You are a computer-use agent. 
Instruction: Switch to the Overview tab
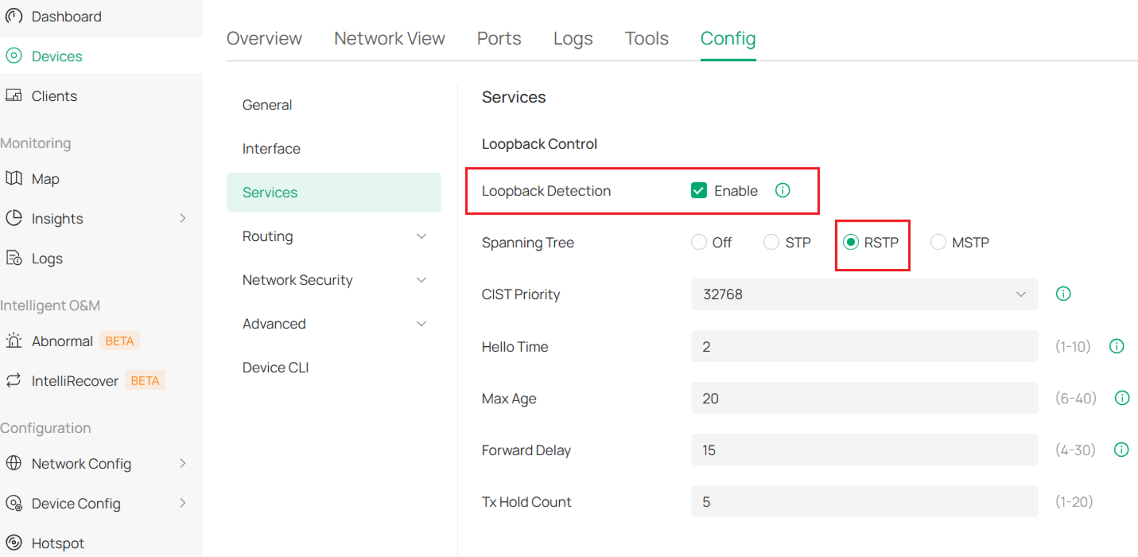[264, 38]
